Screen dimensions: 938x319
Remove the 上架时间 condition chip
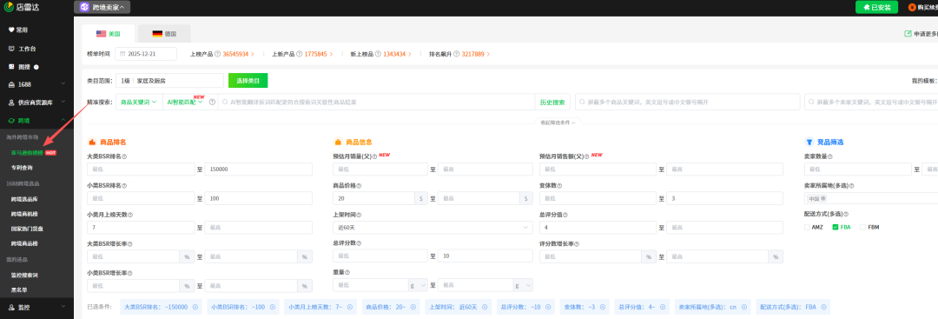[x=484, y=307]
